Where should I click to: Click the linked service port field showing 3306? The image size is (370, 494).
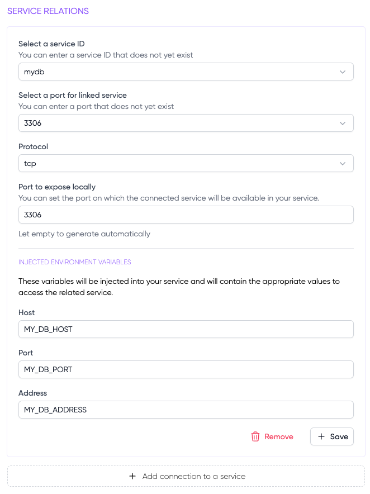coord(173,123)
